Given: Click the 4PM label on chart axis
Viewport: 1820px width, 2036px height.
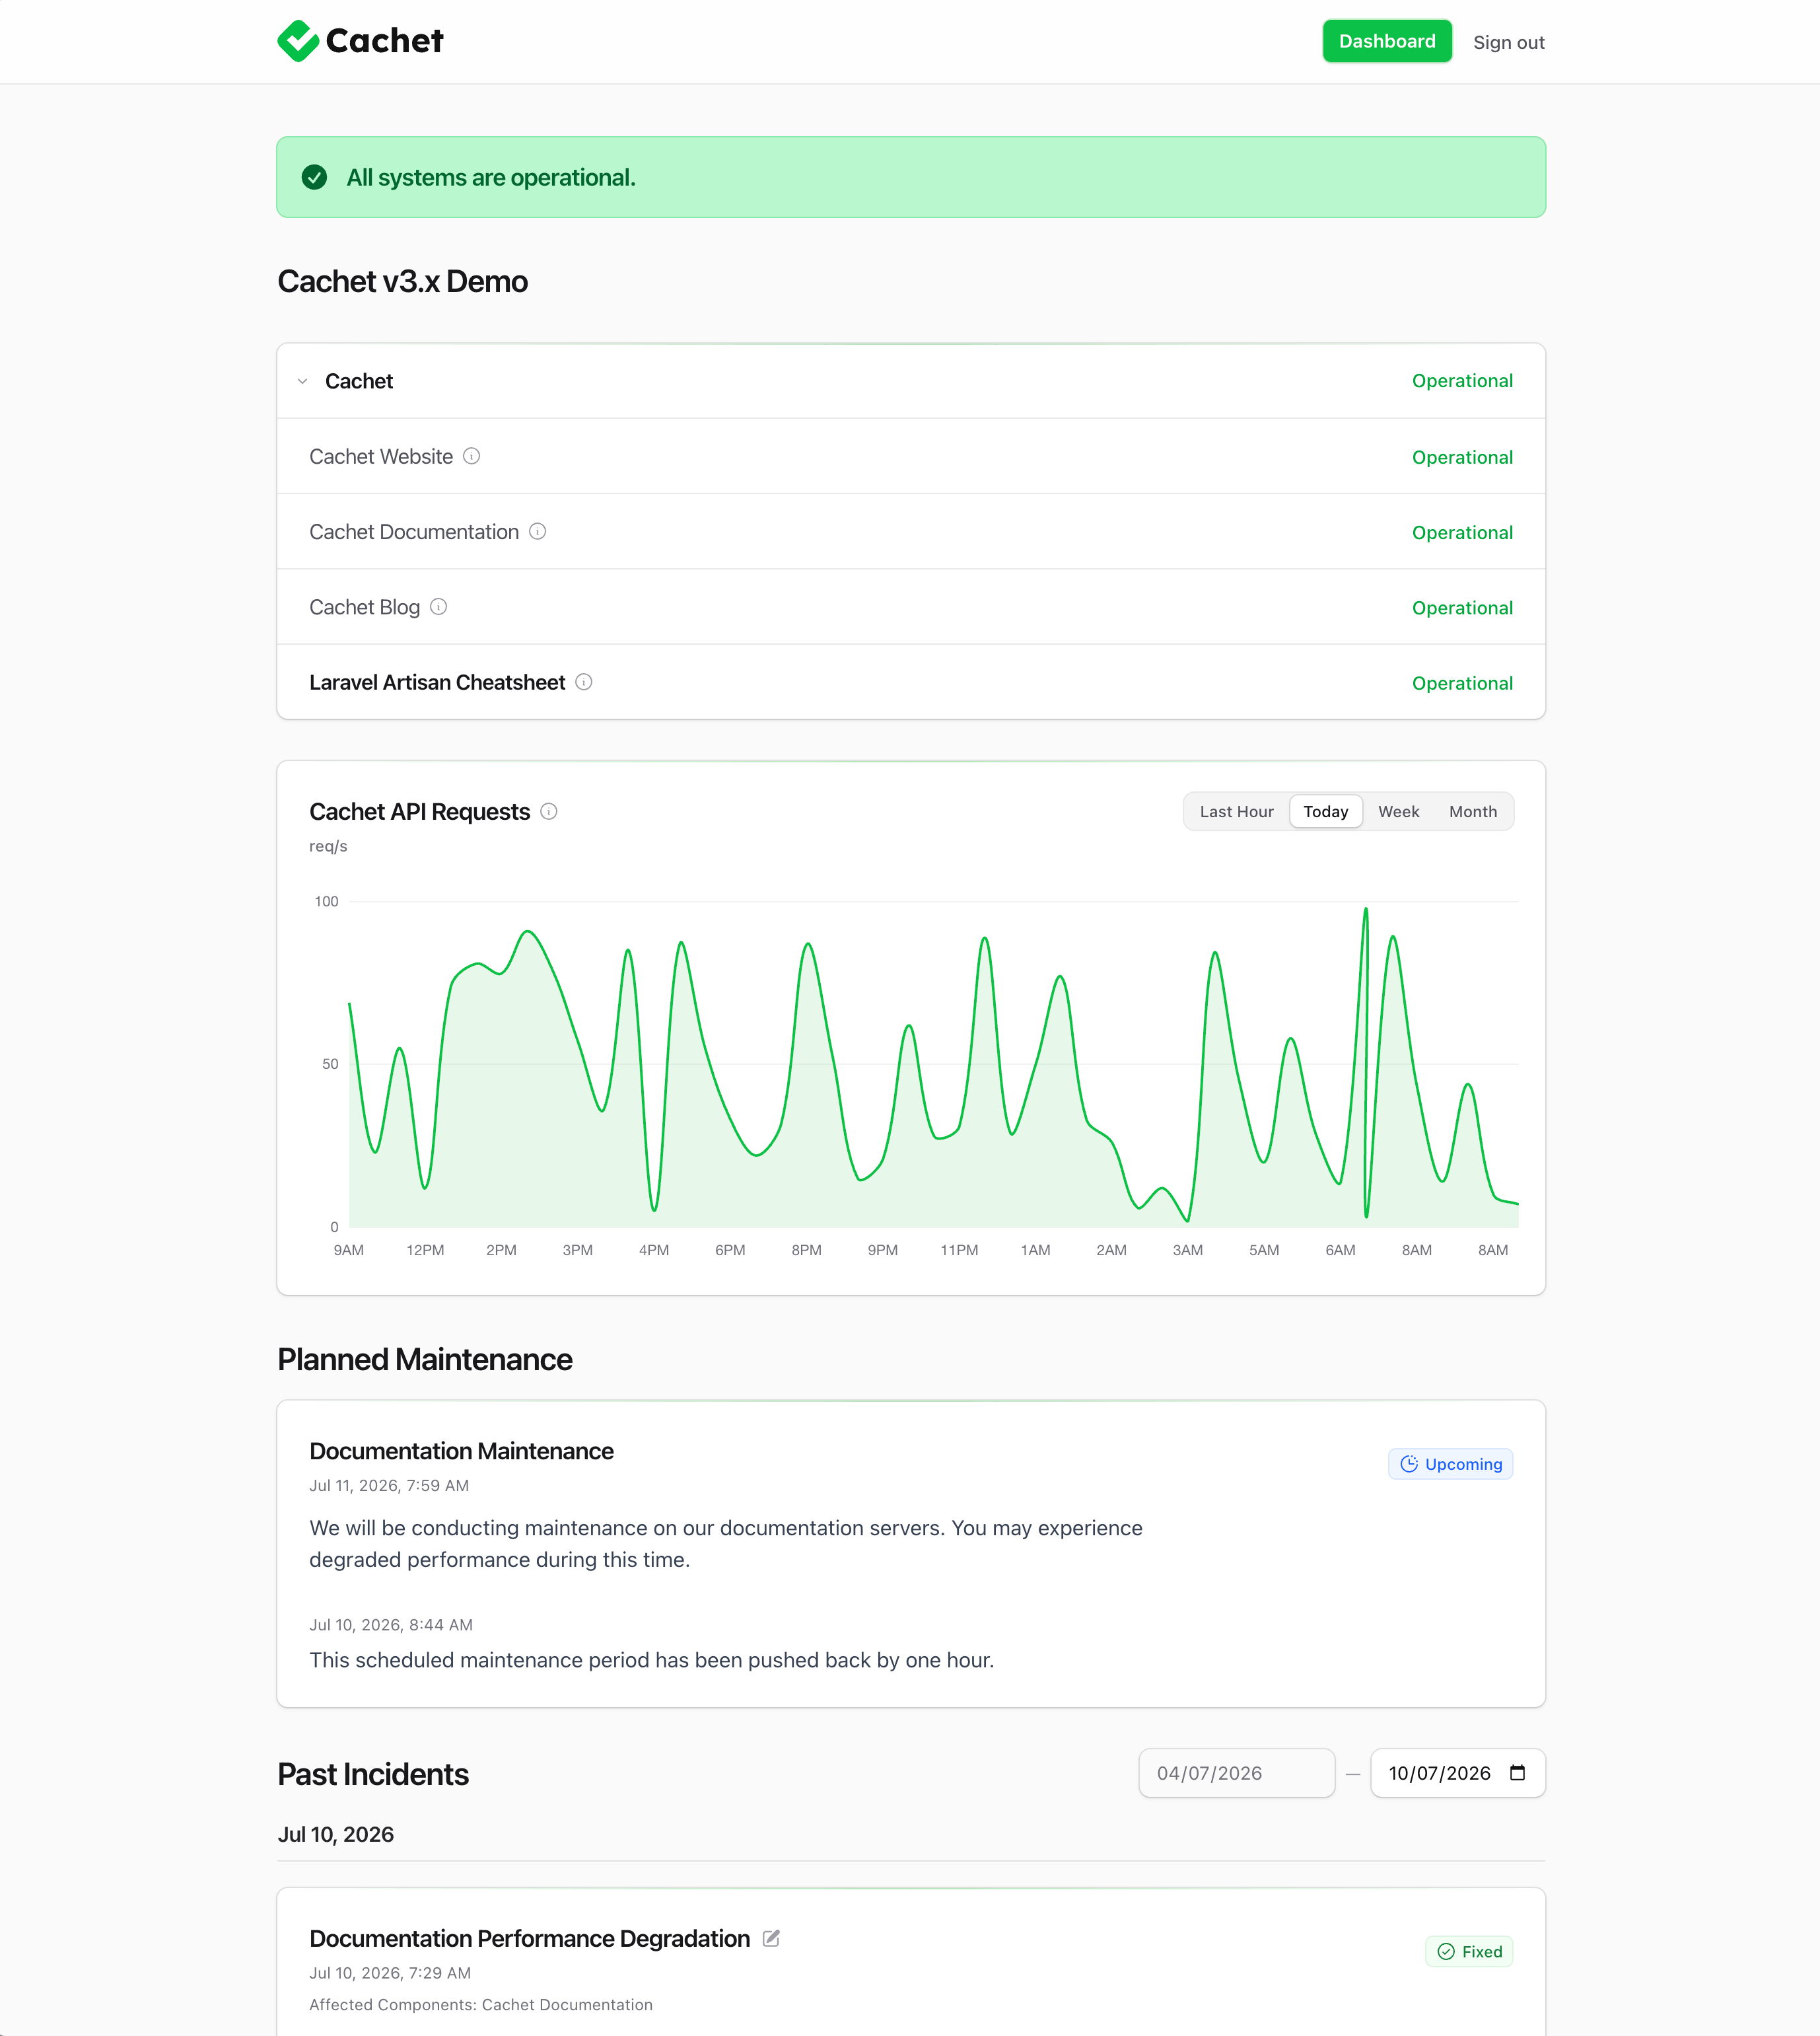Looking at the screenshot, I should coord(654,1250).
